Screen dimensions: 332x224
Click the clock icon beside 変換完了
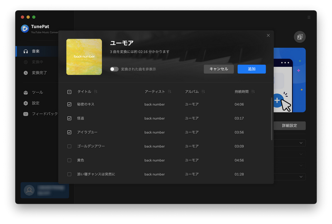tap(26, 73)
